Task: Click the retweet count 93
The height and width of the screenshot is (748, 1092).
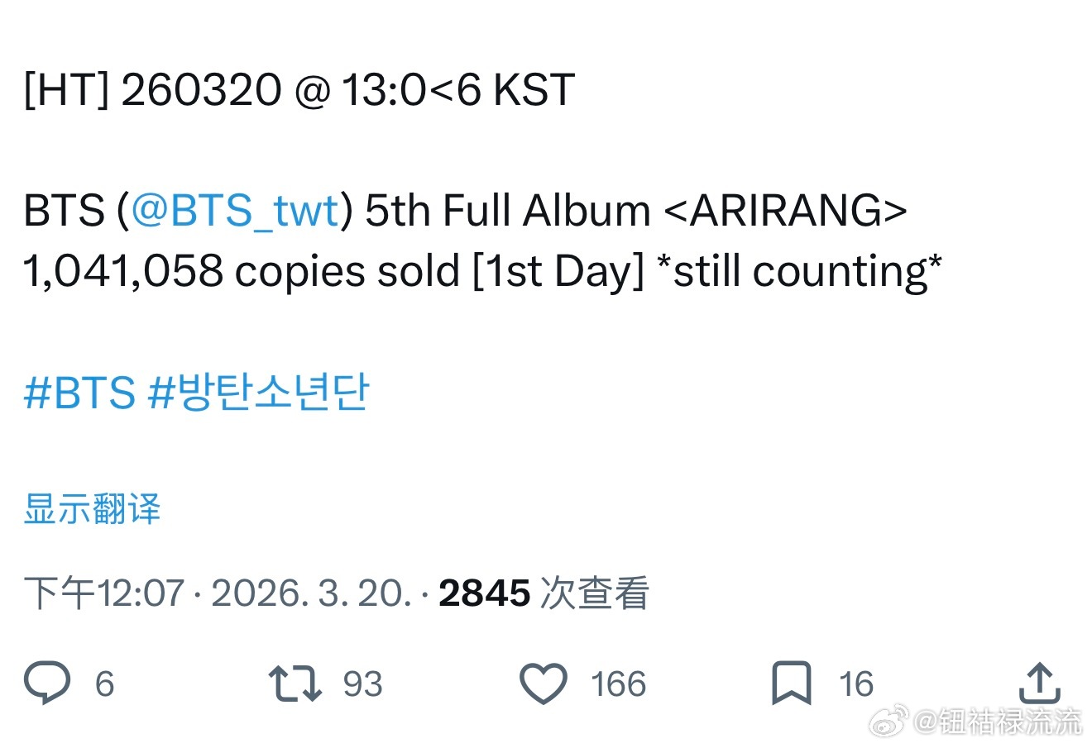Action: click(362, 684)
